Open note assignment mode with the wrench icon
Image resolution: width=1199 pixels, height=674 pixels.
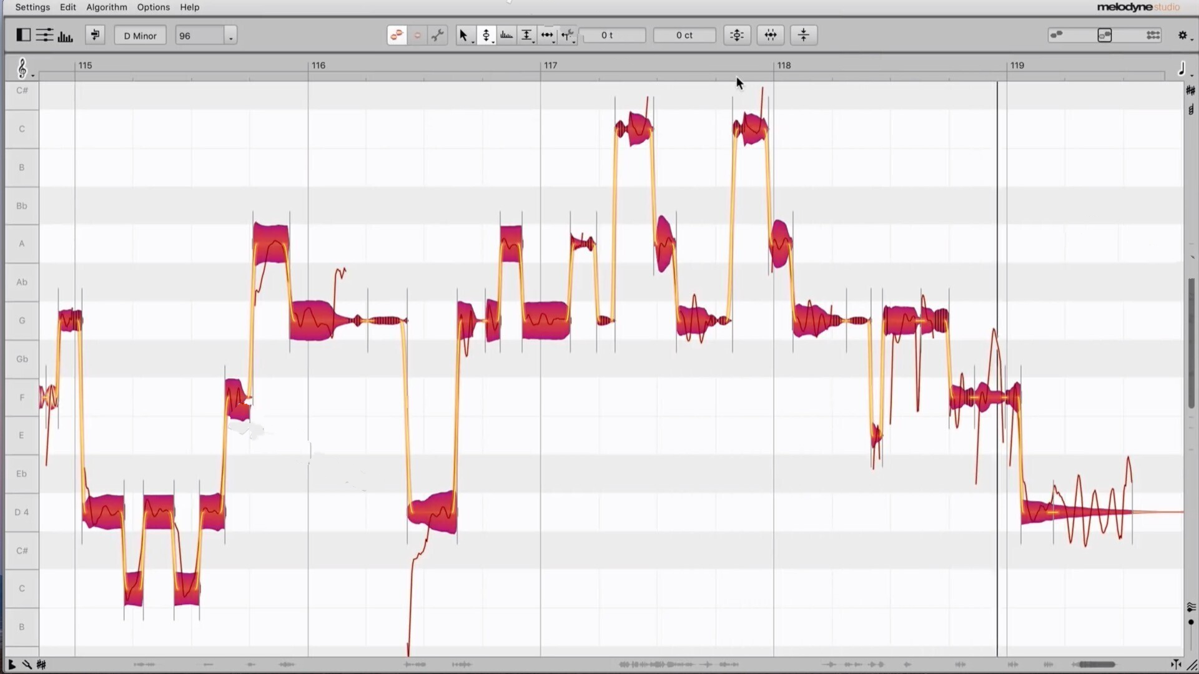tap(437, 35)
